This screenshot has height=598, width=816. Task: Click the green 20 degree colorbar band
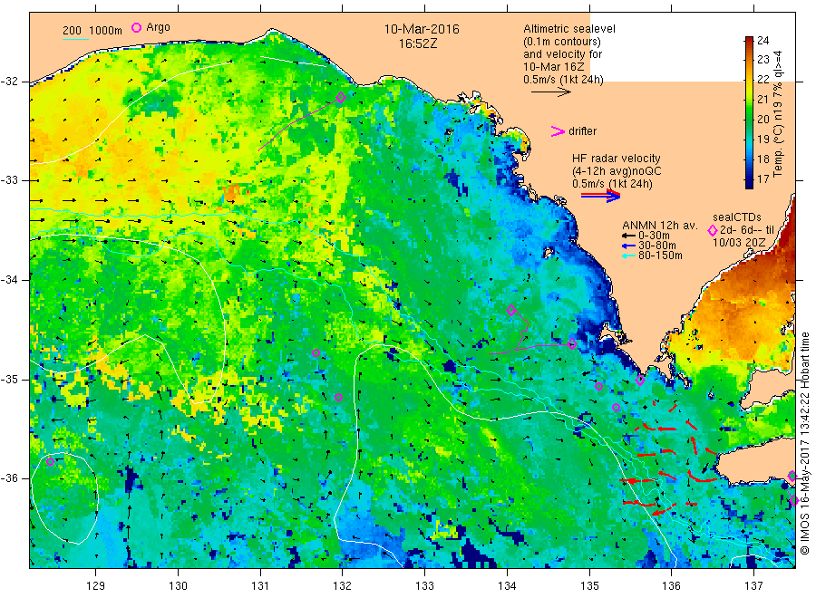(x=749, y=119)
